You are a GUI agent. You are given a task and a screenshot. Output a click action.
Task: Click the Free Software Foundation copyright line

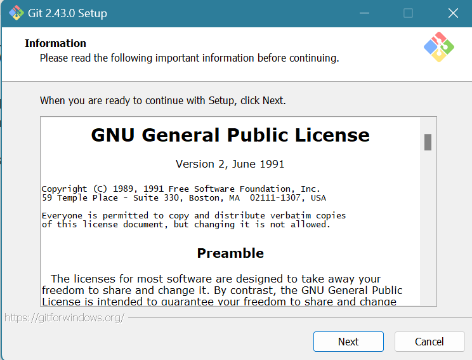181,189
